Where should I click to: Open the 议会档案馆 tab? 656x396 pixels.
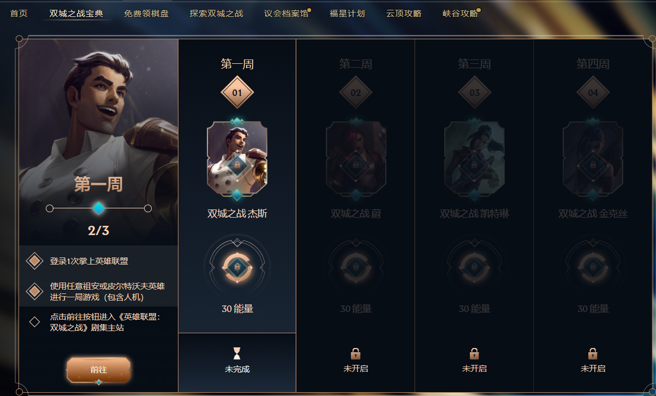point(286,13)
